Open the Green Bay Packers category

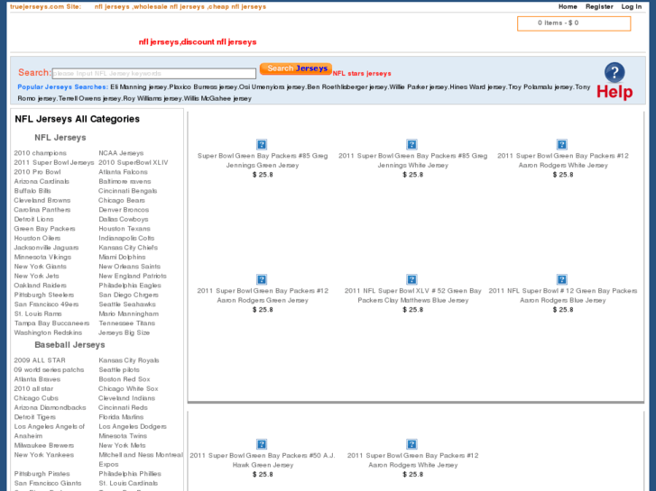[45, 229]
